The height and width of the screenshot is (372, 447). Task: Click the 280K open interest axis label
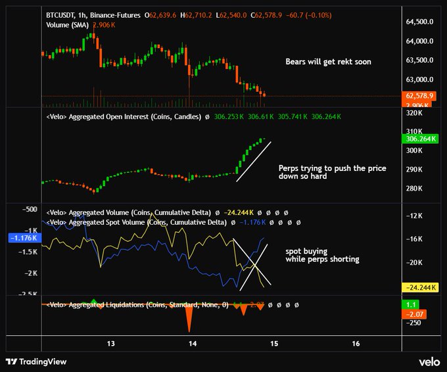tap(414, 189)
